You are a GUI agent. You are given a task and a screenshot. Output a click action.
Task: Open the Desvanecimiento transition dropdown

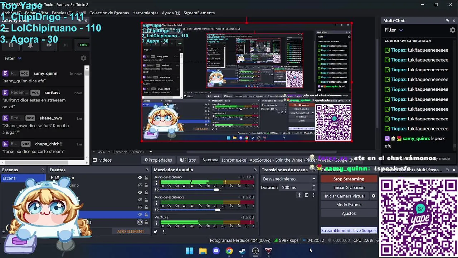289,179
